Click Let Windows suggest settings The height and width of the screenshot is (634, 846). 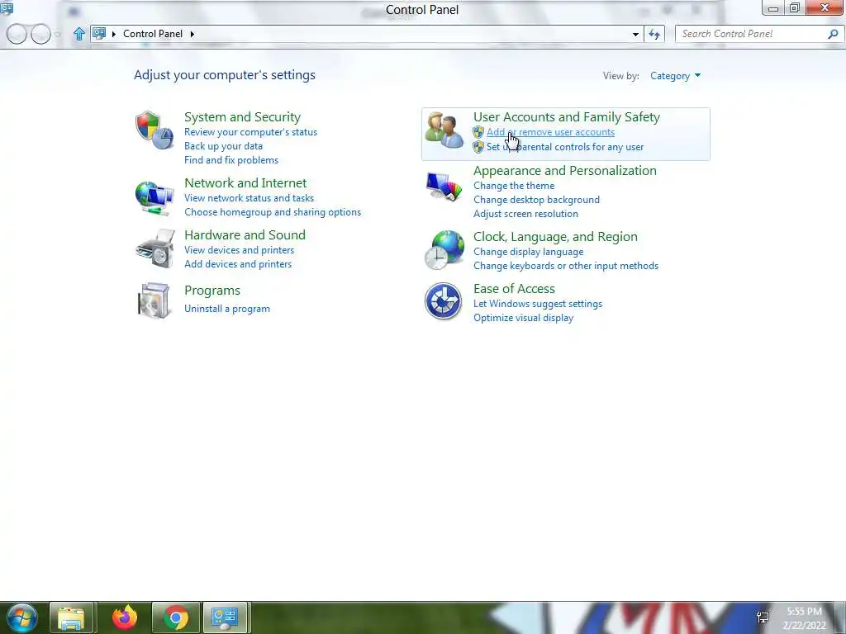(x=537, y=304)
